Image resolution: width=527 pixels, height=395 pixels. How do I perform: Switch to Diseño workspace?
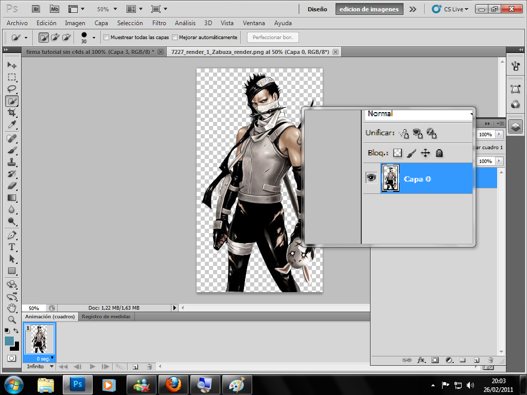[x=317, y=9]
